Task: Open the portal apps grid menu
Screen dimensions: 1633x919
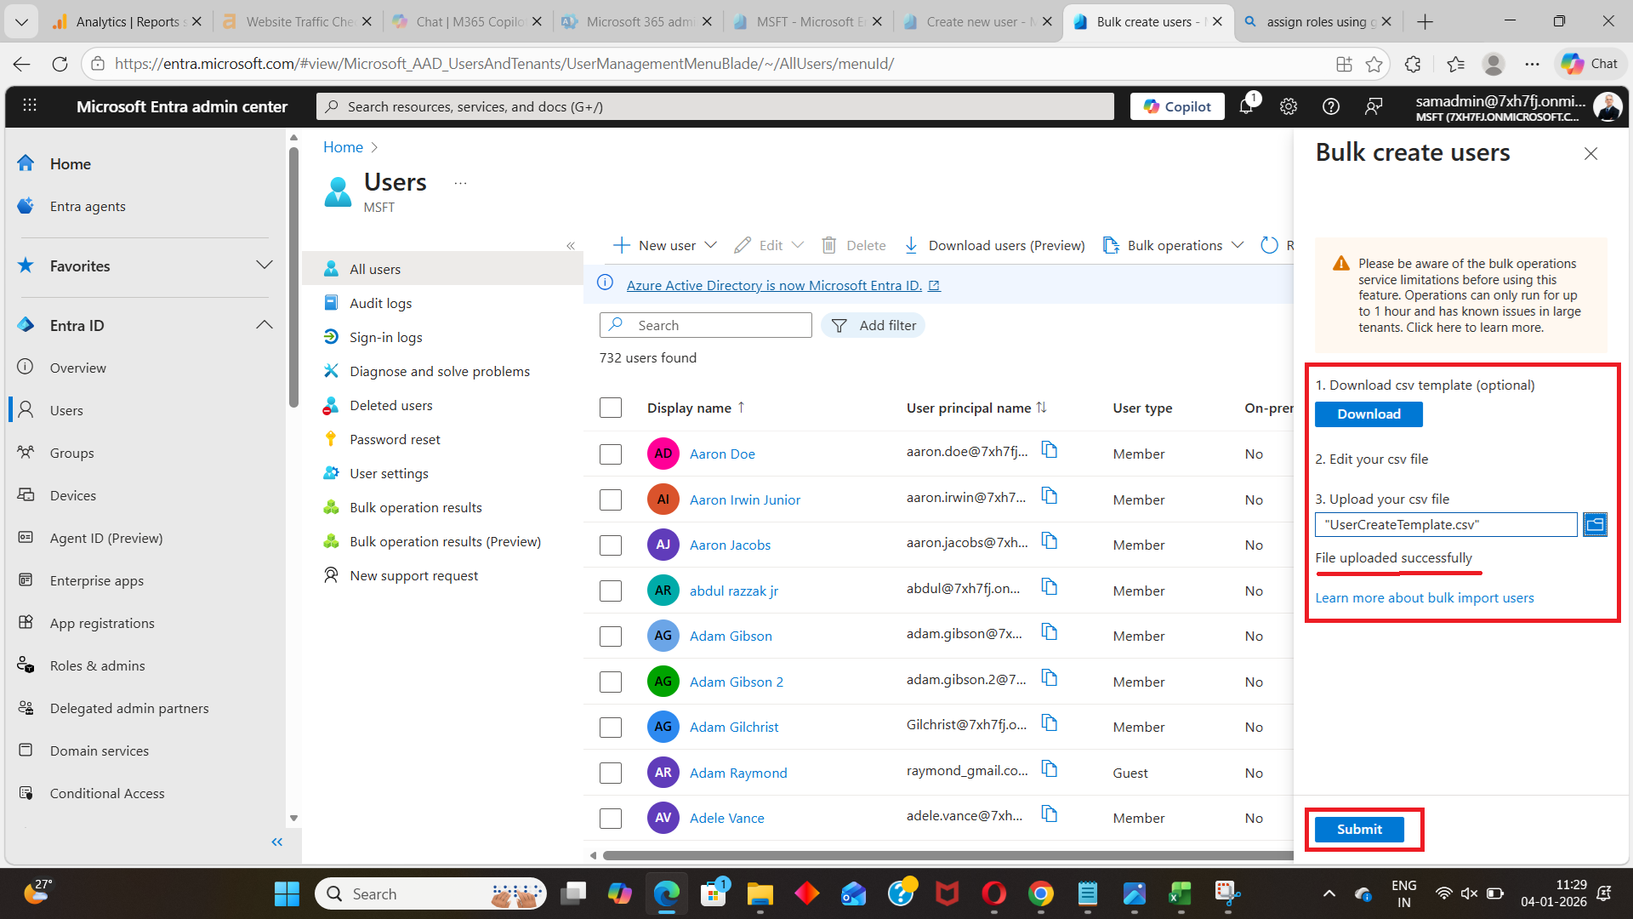Action: click(30, 106)
